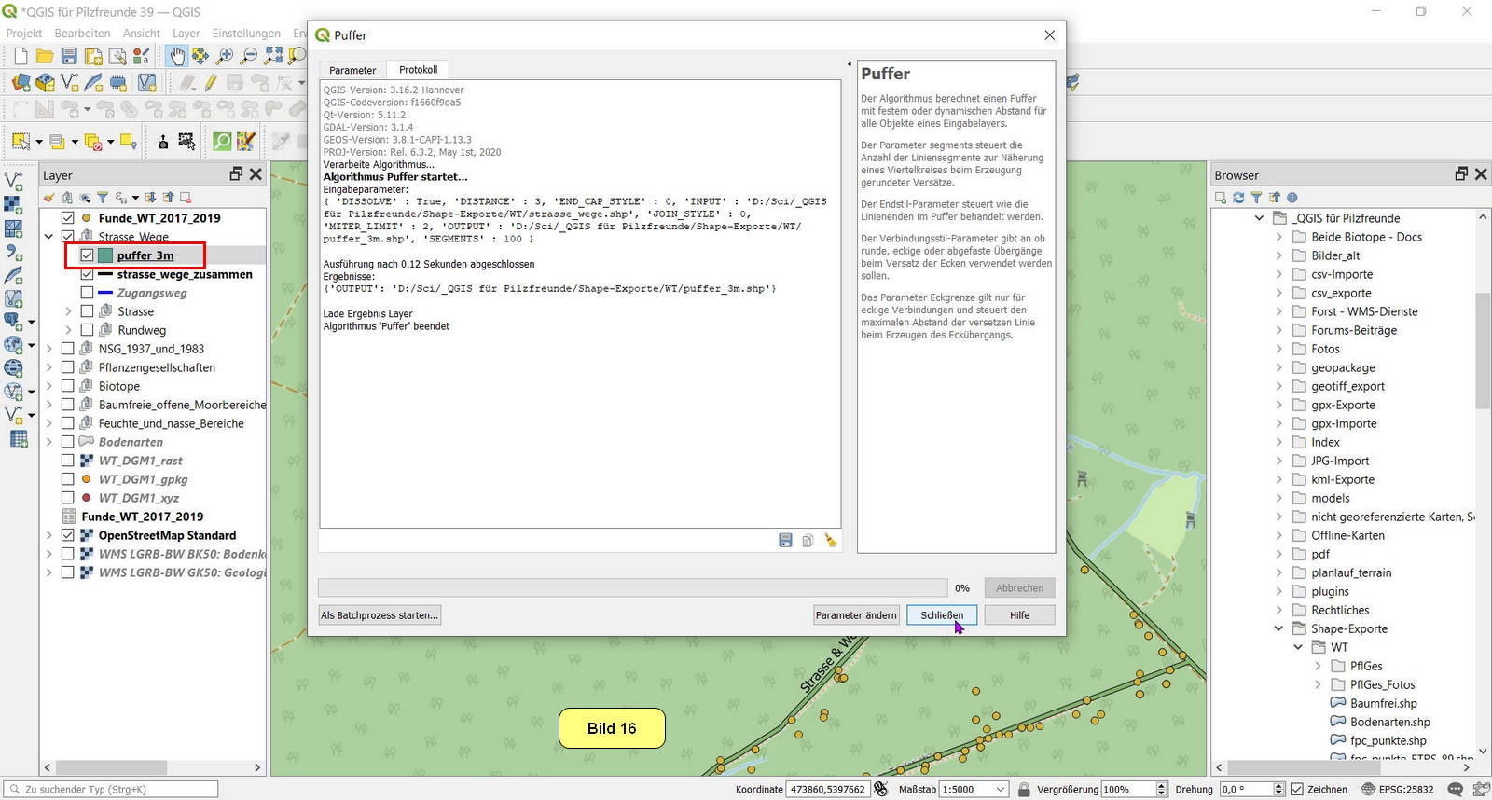The image size is (1492, 800).
Task: Toggle the Zeichnen render checkbox
Action: click(1296, 789)
